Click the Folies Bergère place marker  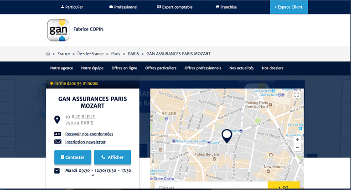click(214, 159)
